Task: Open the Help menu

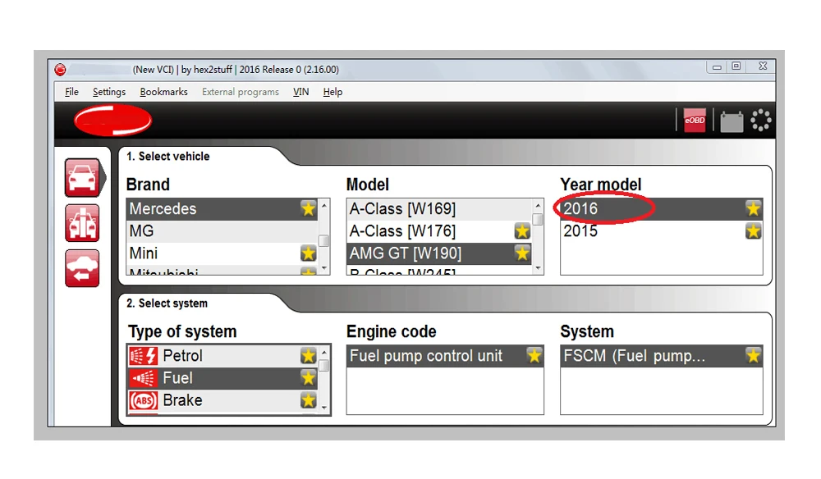Action: pos(333,92)
